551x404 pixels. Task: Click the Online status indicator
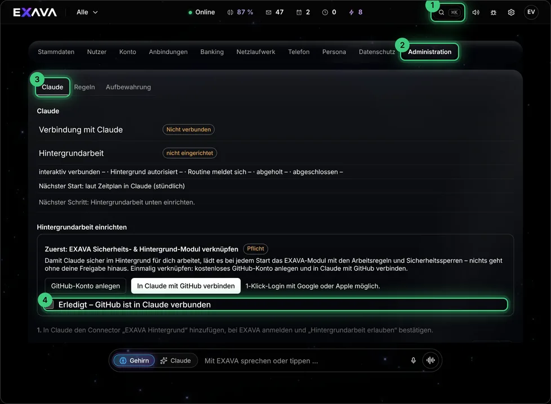click(201, 12)
